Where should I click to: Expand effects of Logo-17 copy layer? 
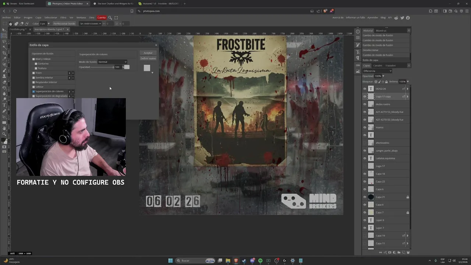click(407, 96)
